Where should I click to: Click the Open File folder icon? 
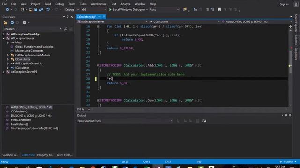[x=30, y=9]
